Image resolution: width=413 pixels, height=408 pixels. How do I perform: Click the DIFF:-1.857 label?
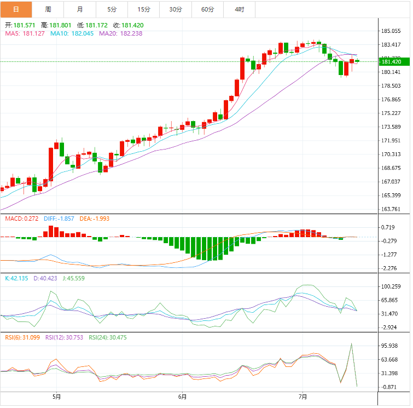pyautogui.click(x=59, y=219)
